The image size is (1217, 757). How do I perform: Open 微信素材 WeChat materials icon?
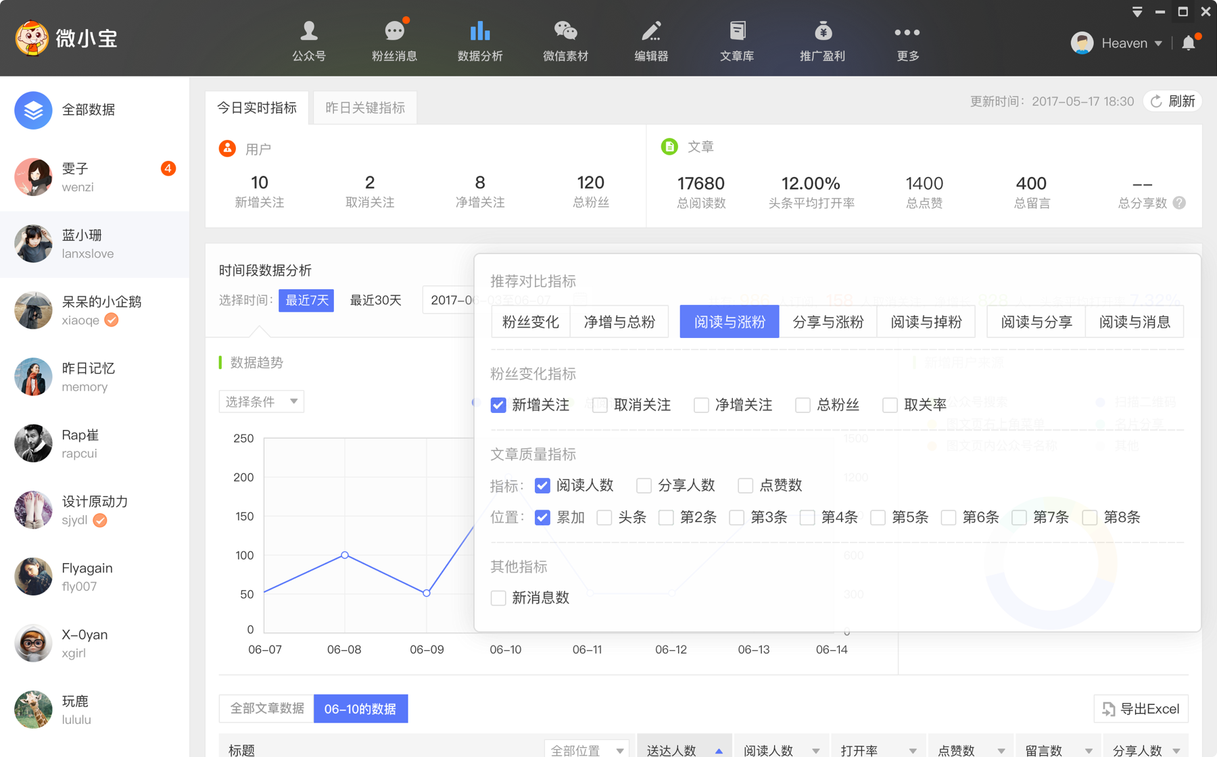point(565,31)
